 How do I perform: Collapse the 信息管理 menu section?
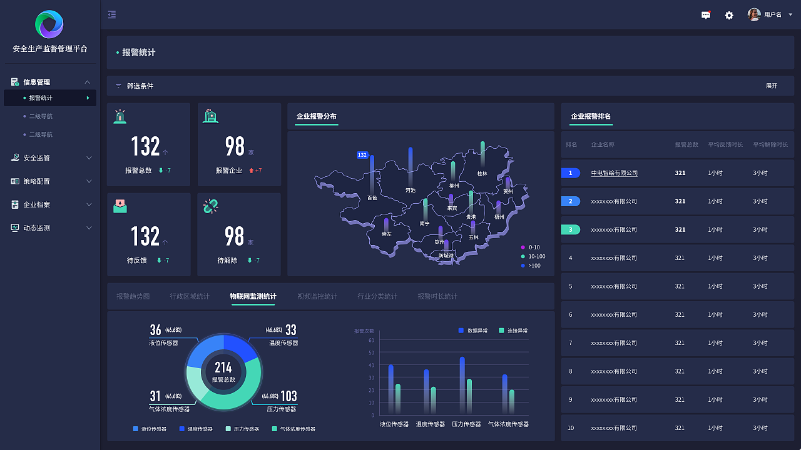88,82
